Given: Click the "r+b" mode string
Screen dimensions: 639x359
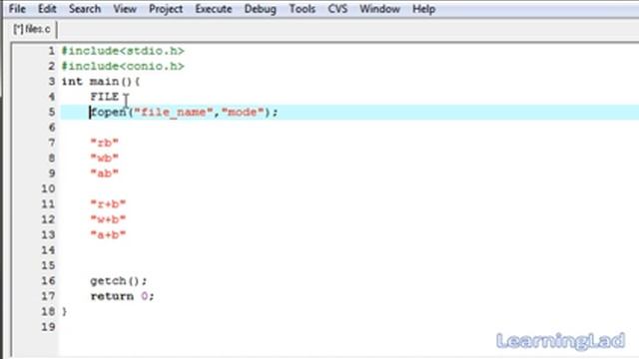Looking at the screenshot, I should point(108,203).
